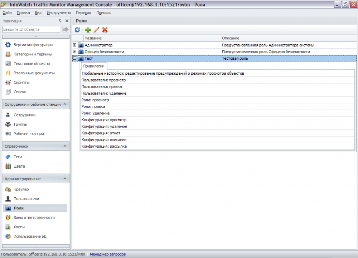Open Использование БД icon
Screen dimensions: 358x258
(x=8, y=236)
